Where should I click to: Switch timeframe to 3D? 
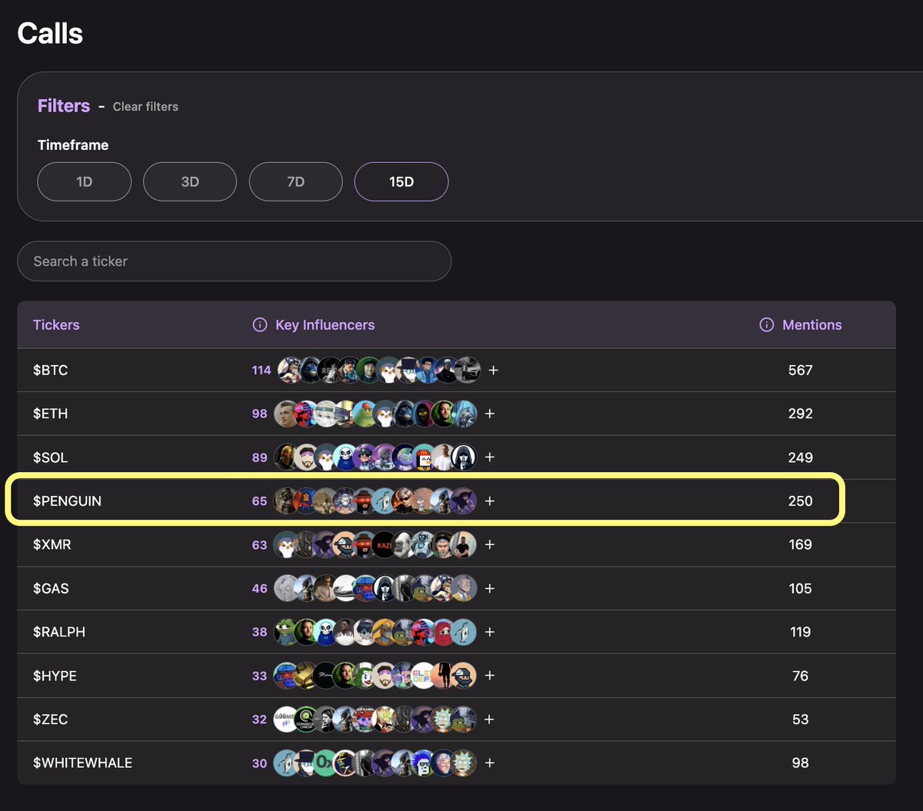(x=190, y=182)
